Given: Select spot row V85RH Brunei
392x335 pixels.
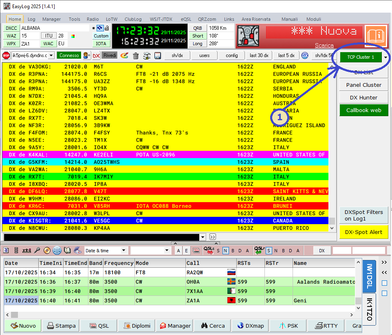Looking at the screenshot, I should click(x=165, y=206).
